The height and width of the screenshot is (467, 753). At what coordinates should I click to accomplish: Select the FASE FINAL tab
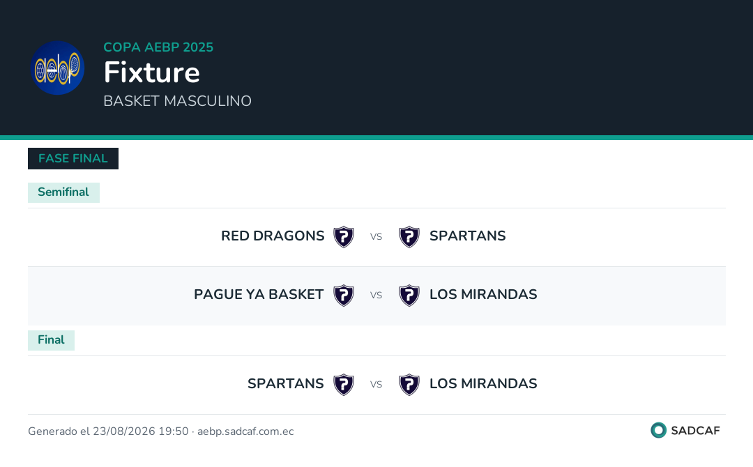pyautogui.click(x=73, y=158)
